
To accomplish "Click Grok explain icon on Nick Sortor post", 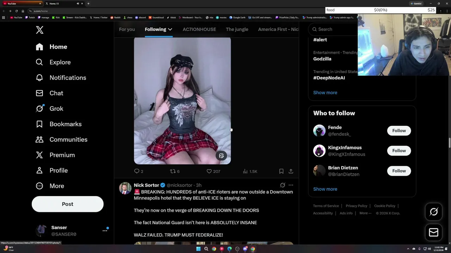I will tap(283, 185).
